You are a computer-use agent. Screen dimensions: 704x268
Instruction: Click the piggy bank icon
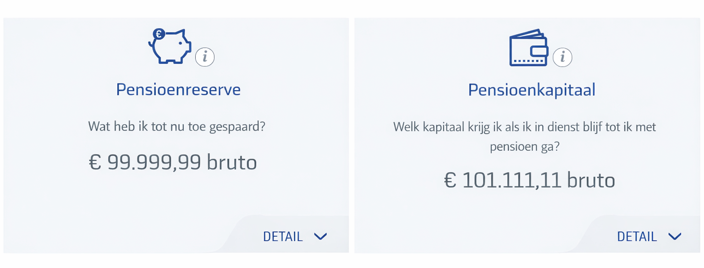point(170,47)
